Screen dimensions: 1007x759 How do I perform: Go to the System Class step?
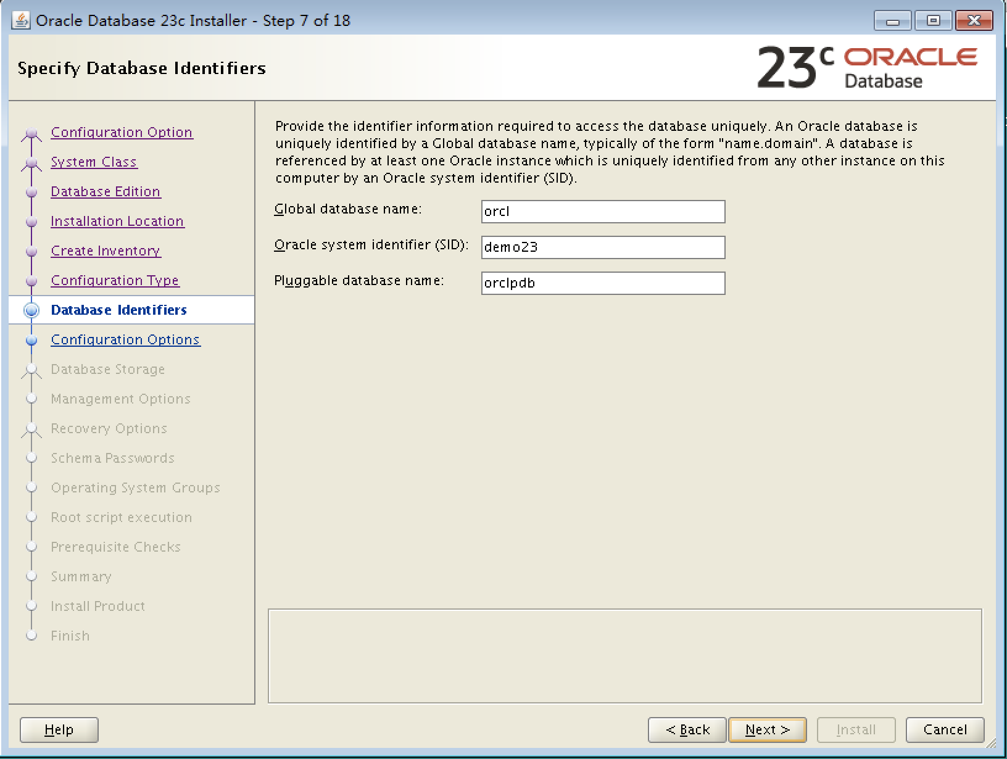(94, 162)
